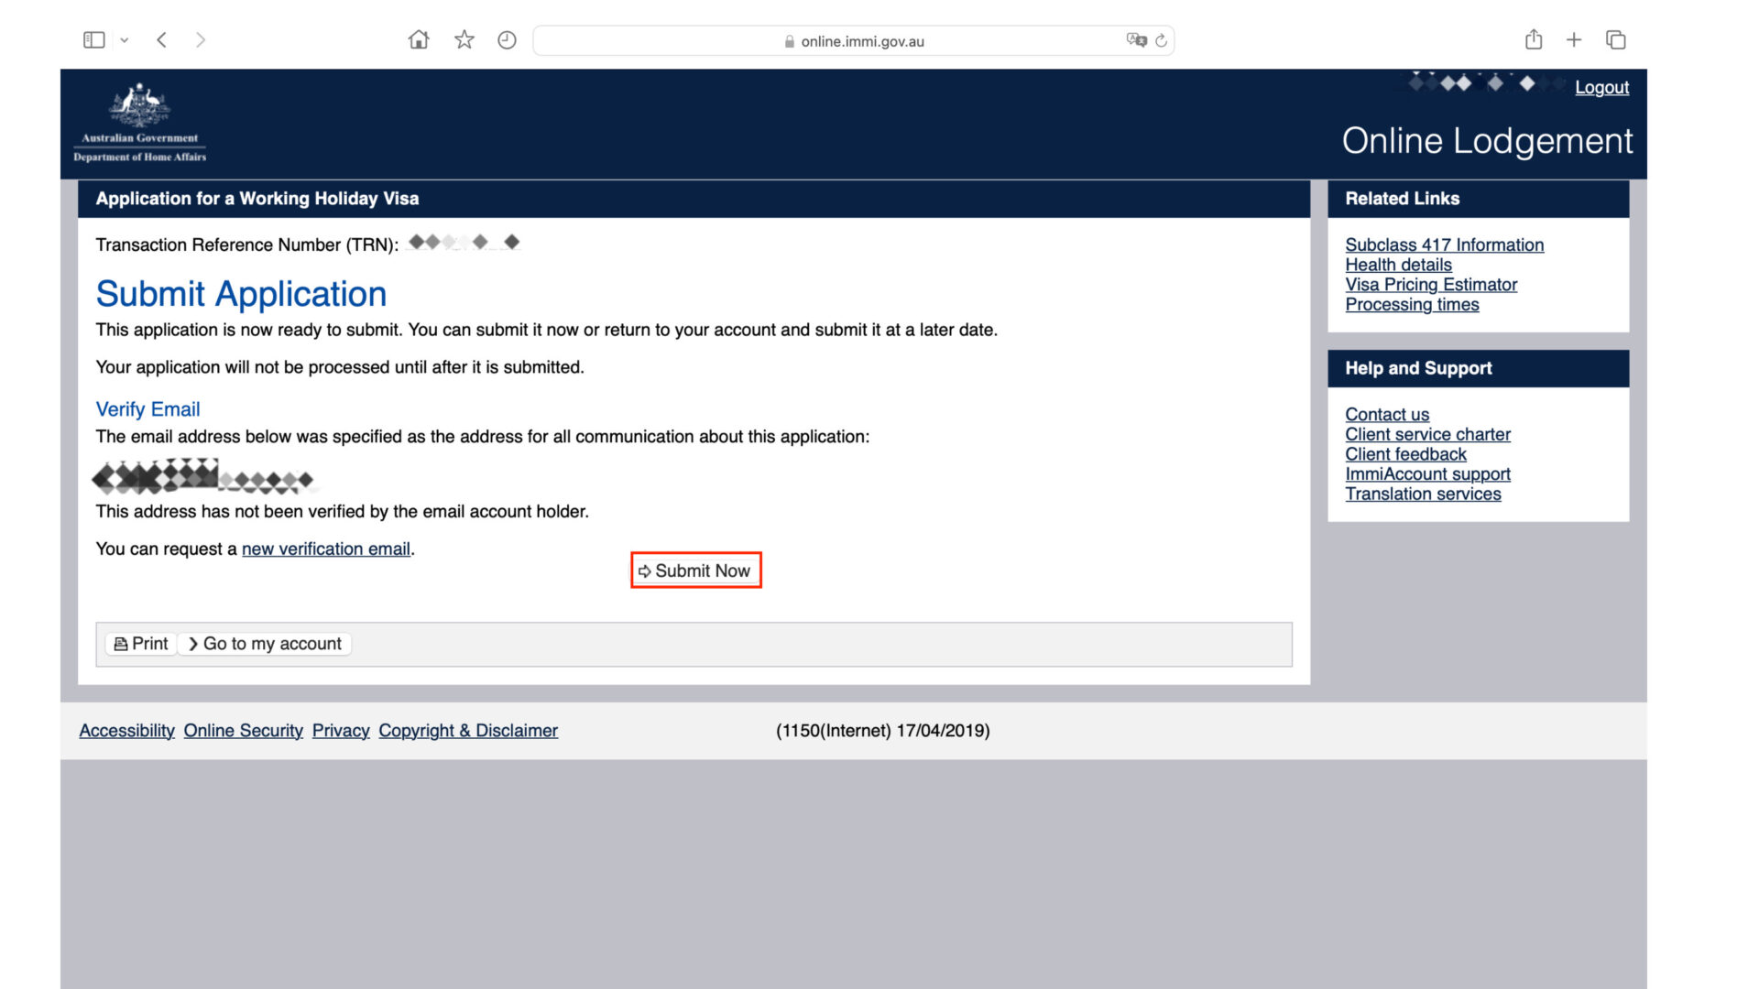Click the bookmarks star icon
The image size is (1759, 989).
464,40
